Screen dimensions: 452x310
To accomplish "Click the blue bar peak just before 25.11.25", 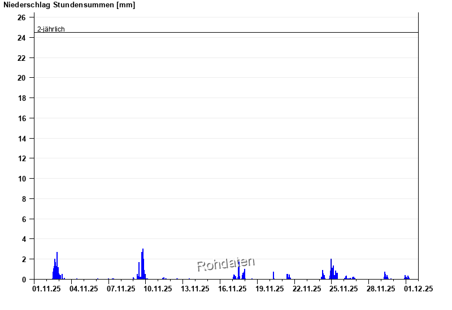I will point(331,269).
